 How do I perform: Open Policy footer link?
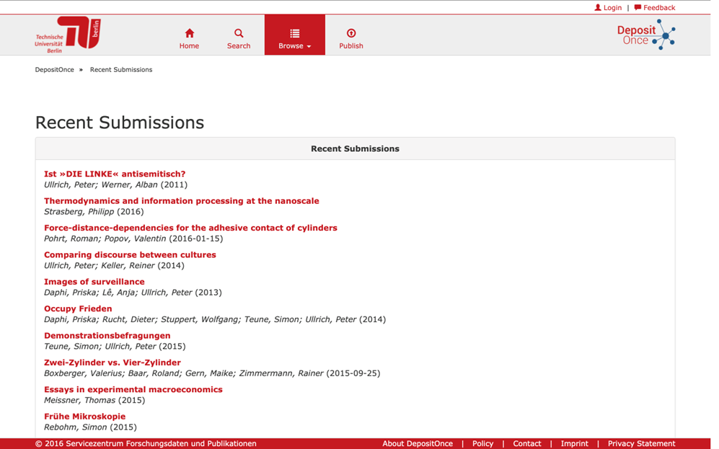483,443
